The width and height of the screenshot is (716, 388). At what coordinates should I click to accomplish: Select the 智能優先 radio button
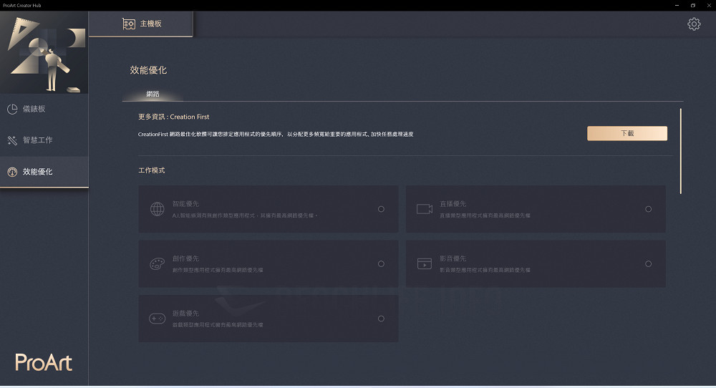(x=381, y=209)
